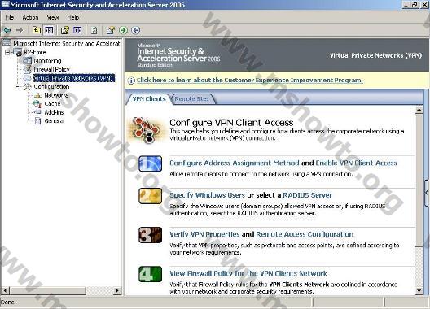Screen dimensions: 430x309
Task: Click the brown step 3 icon
Action: click(151, 235)
